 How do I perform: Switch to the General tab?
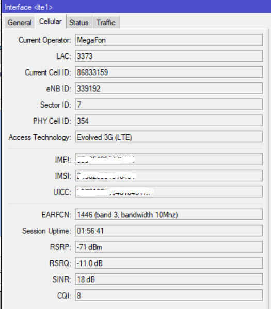(x=20, y=22)
